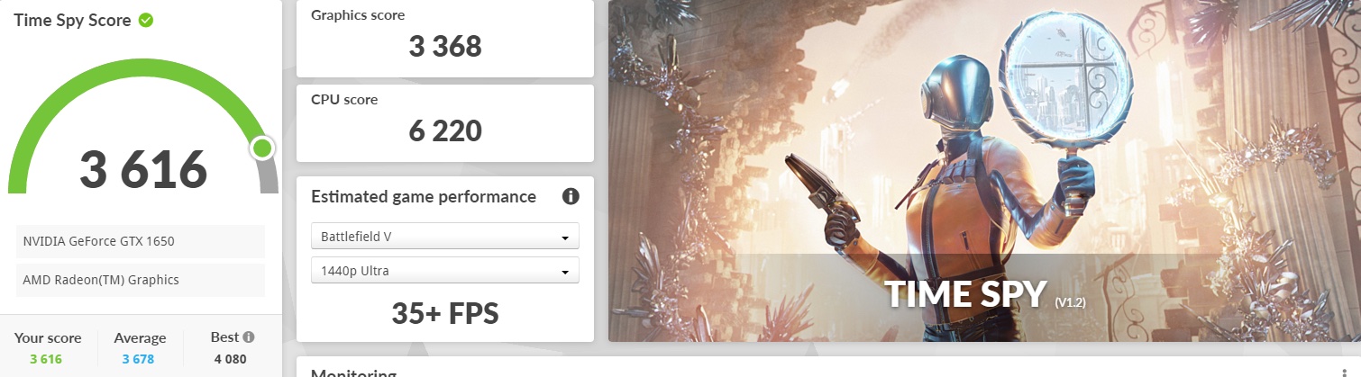This screenshot has width=1361, height=377.
Task: Click the 35+ FPS estimate text
Action: (445, 312)
